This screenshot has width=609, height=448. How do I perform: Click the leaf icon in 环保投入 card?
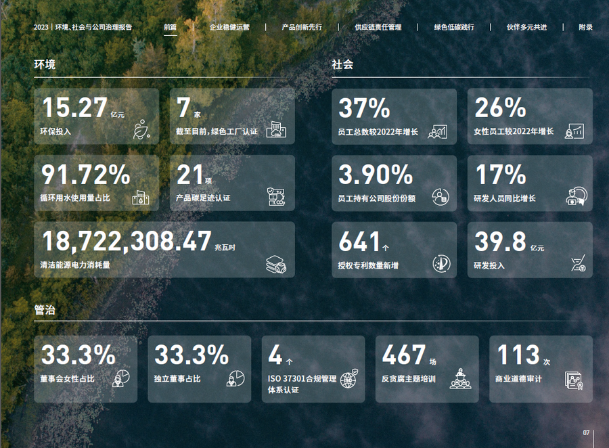142,129
